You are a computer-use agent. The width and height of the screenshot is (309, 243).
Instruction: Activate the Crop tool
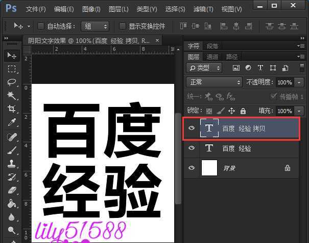[12, 108]
